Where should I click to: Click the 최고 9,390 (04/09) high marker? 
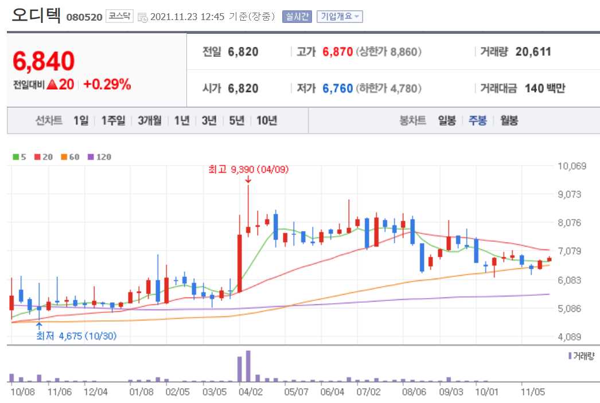pos(248,169)
